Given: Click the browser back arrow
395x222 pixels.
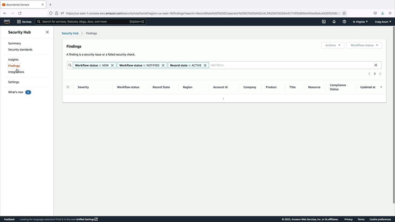Looking at the screenshot, I should pyautogui.click(x=5, y=13).
